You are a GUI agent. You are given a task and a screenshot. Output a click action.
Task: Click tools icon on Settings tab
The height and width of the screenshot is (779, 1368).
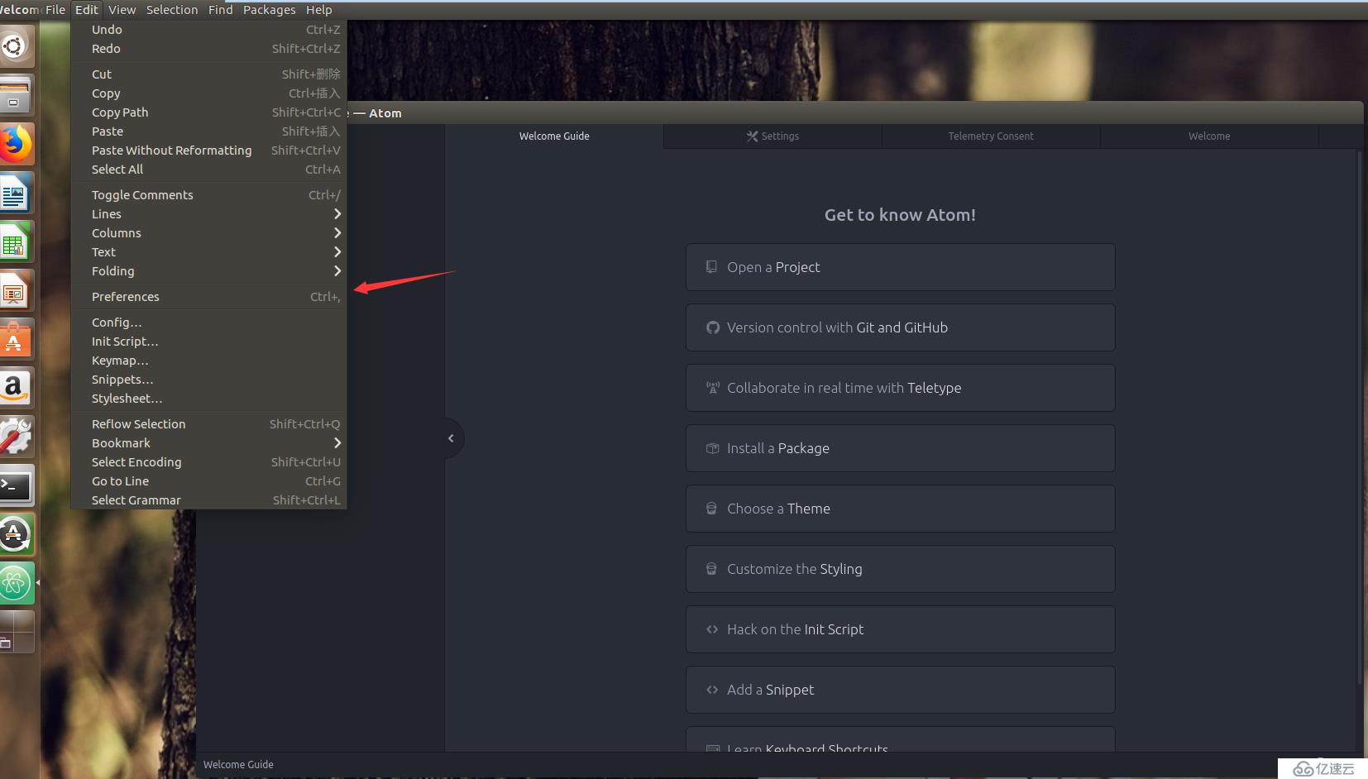(752, 136)
